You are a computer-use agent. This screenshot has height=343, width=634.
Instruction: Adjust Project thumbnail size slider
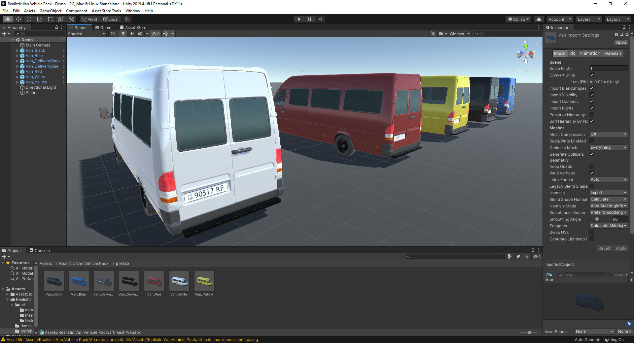point(529,332)
